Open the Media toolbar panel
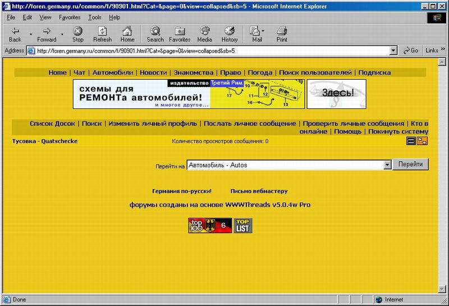The height and width of the screenshot is (306, 449). [x=204, y=34]
